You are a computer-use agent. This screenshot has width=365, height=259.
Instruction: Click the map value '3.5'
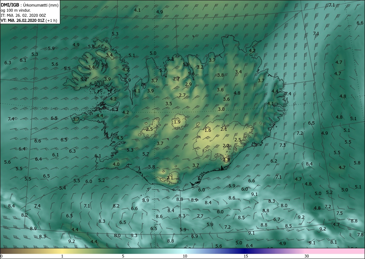click(x=169, y=103)
